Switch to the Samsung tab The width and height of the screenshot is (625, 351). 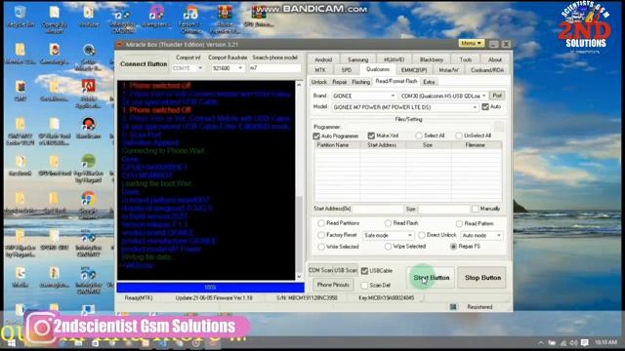358,59
